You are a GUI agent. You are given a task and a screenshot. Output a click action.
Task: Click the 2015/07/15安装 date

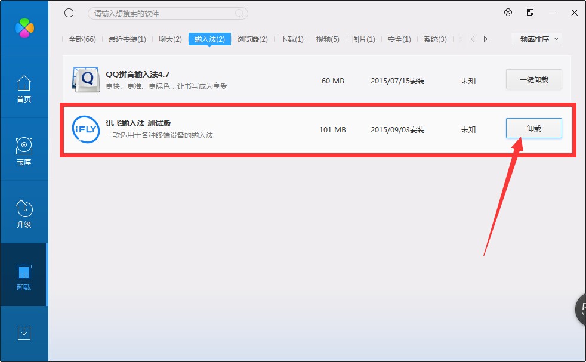pyautogui.click(x=397, y=81)
